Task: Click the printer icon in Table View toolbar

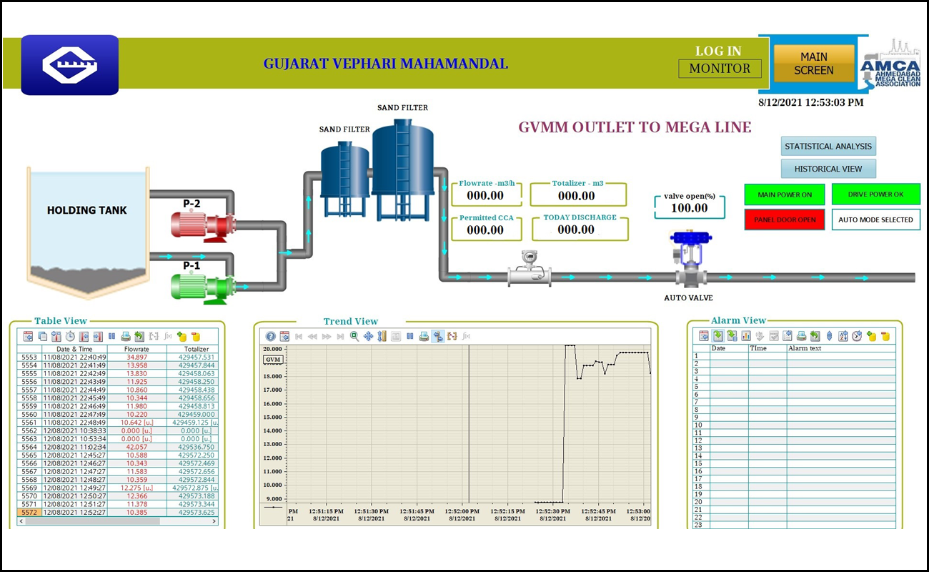Action: pyautogui.click(x=126, y=336)
